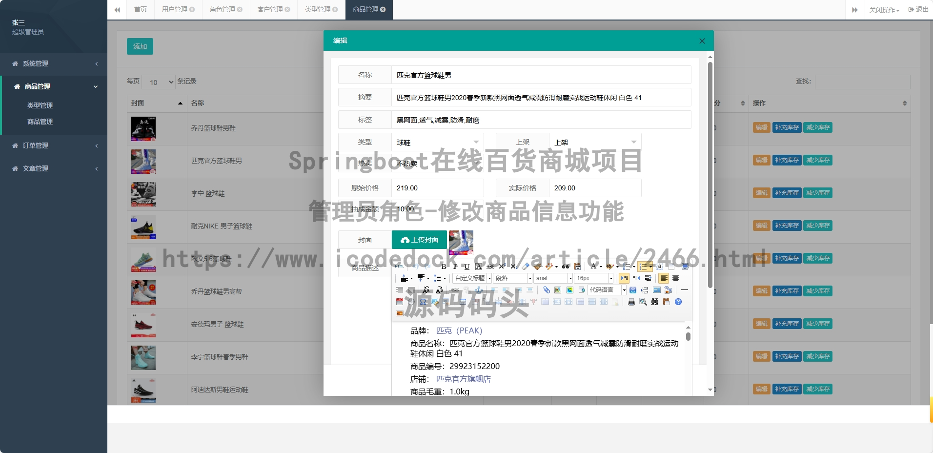Apply subscript in the description editor
The height and width of the screenshot is (453, 933).
coord(514,267)
